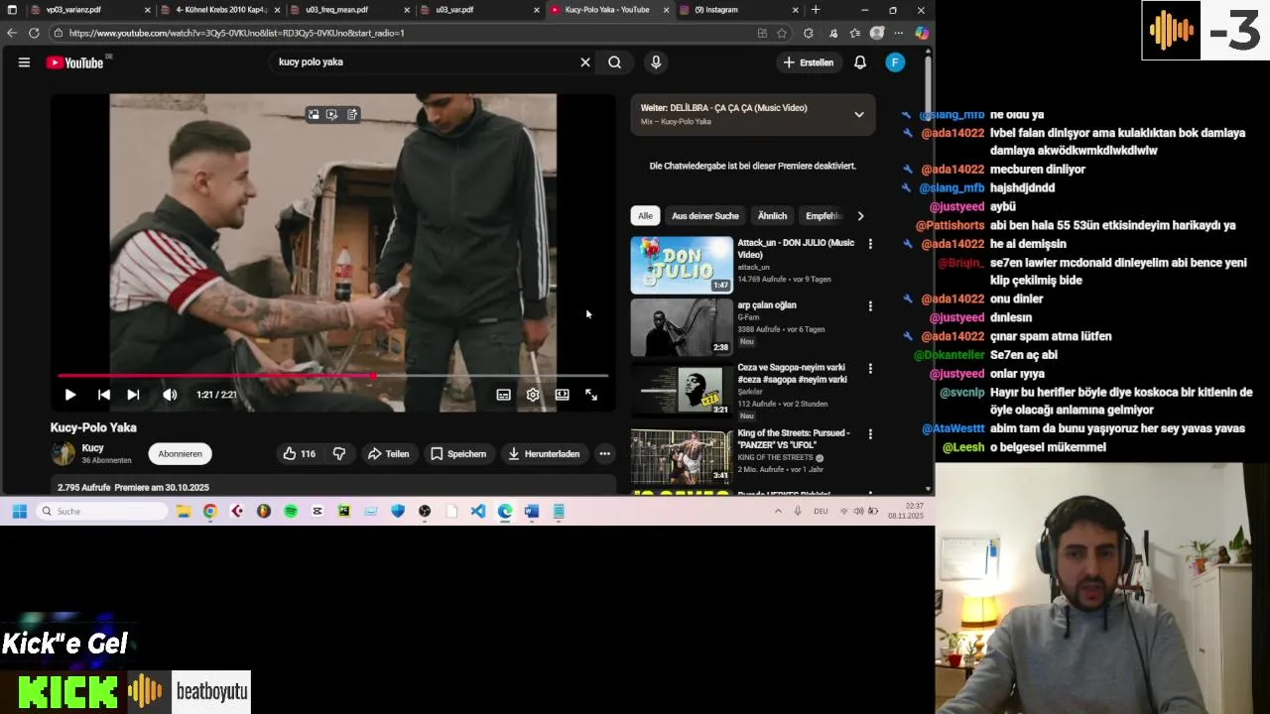1270x714 pixels.
Task: Open options for Ceza ve Sagopa video
Action: [x=870, y=368]
